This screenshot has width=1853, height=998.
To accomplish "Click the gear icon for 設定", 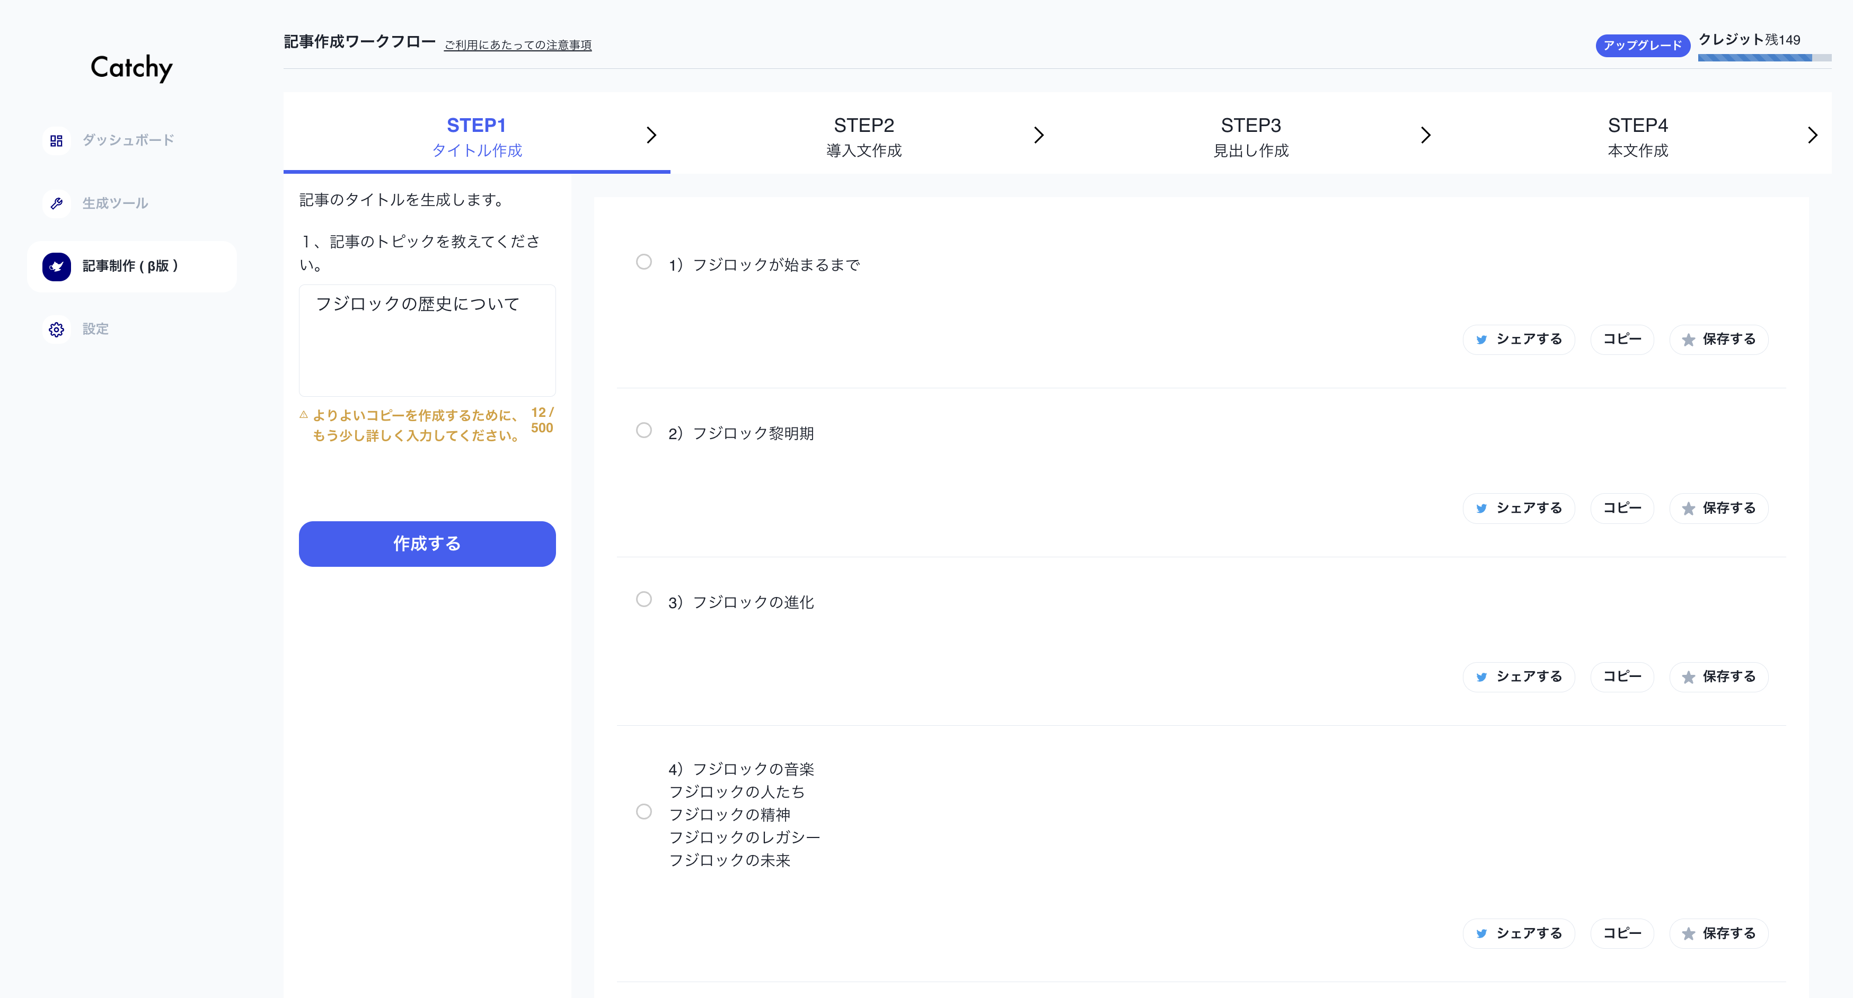I will tap(56, 329).
